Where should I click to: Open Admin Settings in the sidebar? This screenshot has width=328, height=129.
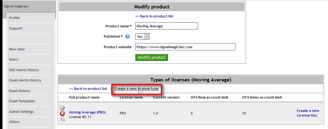pos(21,112)
